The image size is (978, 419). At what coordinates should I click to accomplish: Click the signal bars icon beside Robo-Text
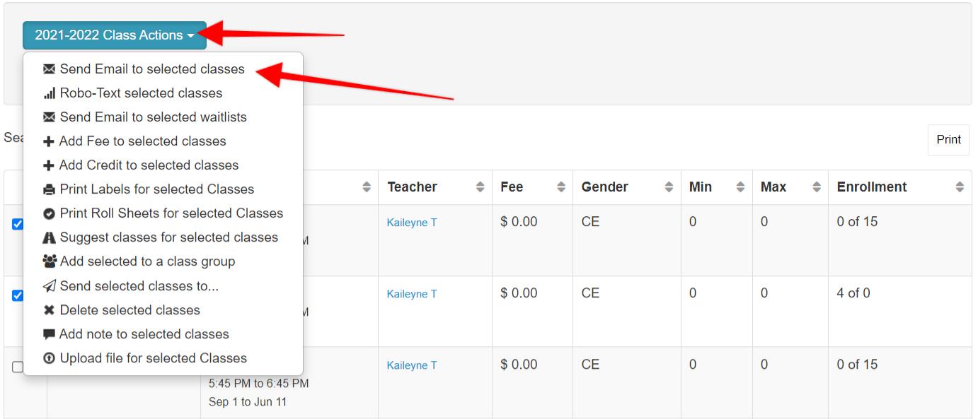click(49, 93)
